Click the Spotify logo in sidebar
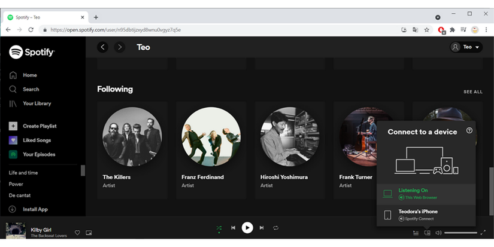This screenshot has height=247, width=494. (x=32, y=52)
